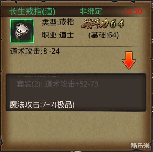Click the 类型:戒指 type text

click(58, 22)
